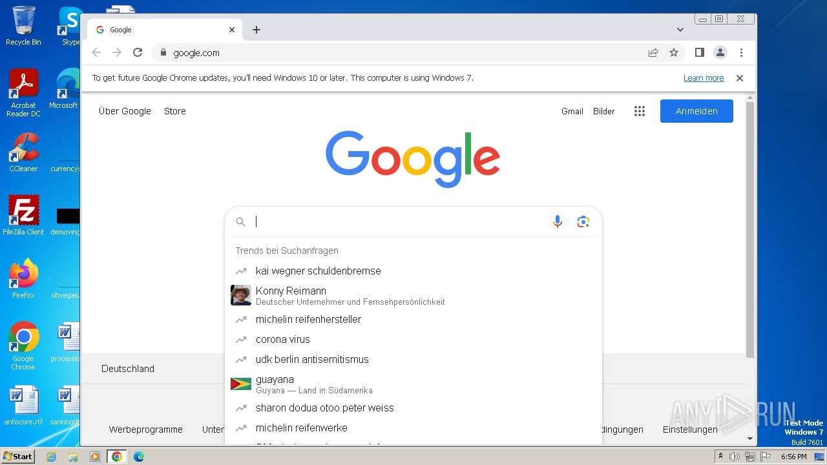Open Google Chrome desktop shortcut
The image size is (827, 465).
(x=23, y=346)
